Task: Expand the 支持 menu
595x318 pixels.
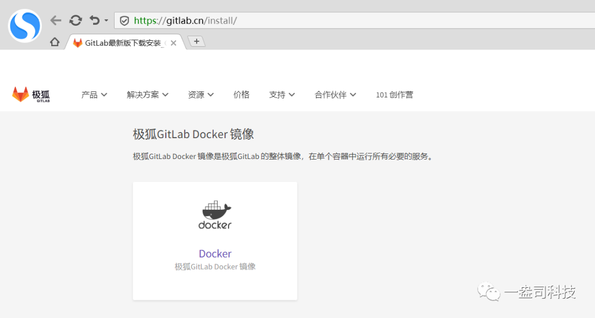Action: tap(282, 95)
